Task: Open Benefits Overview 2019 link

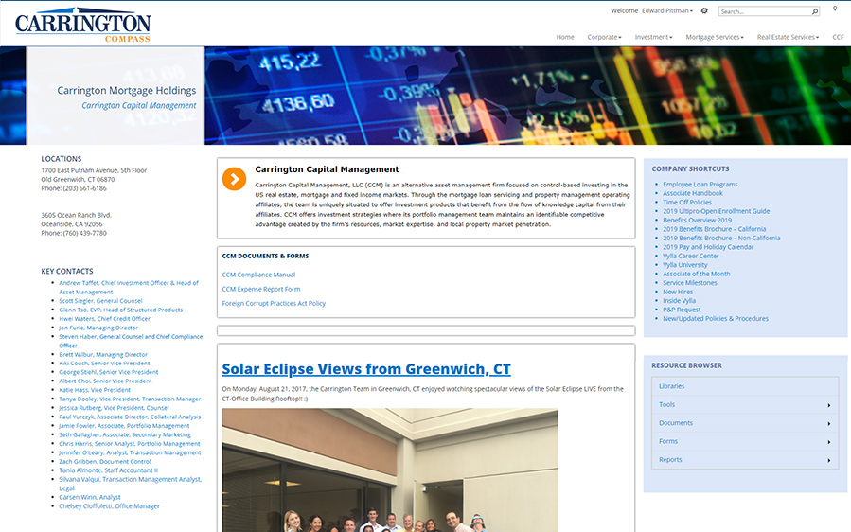Action: click(x=697, y=221)
